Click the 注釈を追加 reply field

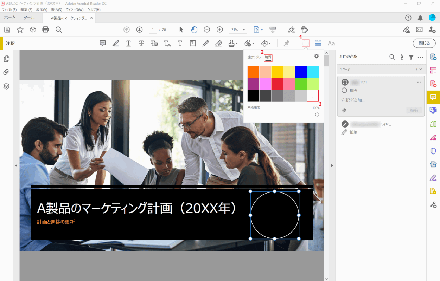pos(353,100)
